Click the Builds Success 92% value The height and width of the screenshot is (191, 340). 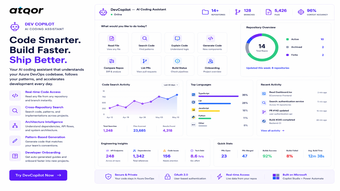[x=267, y=156]
